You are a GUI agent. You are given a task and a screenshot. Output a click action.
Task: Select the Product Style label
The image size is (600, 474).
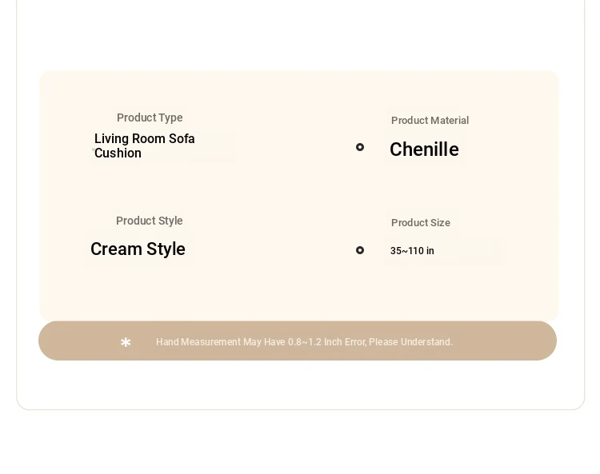(x=150, y=221)
